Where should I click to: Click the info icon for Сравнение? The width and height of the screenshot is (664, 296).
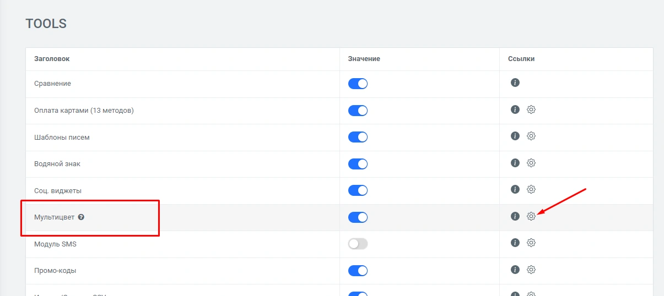click(515, 83)
